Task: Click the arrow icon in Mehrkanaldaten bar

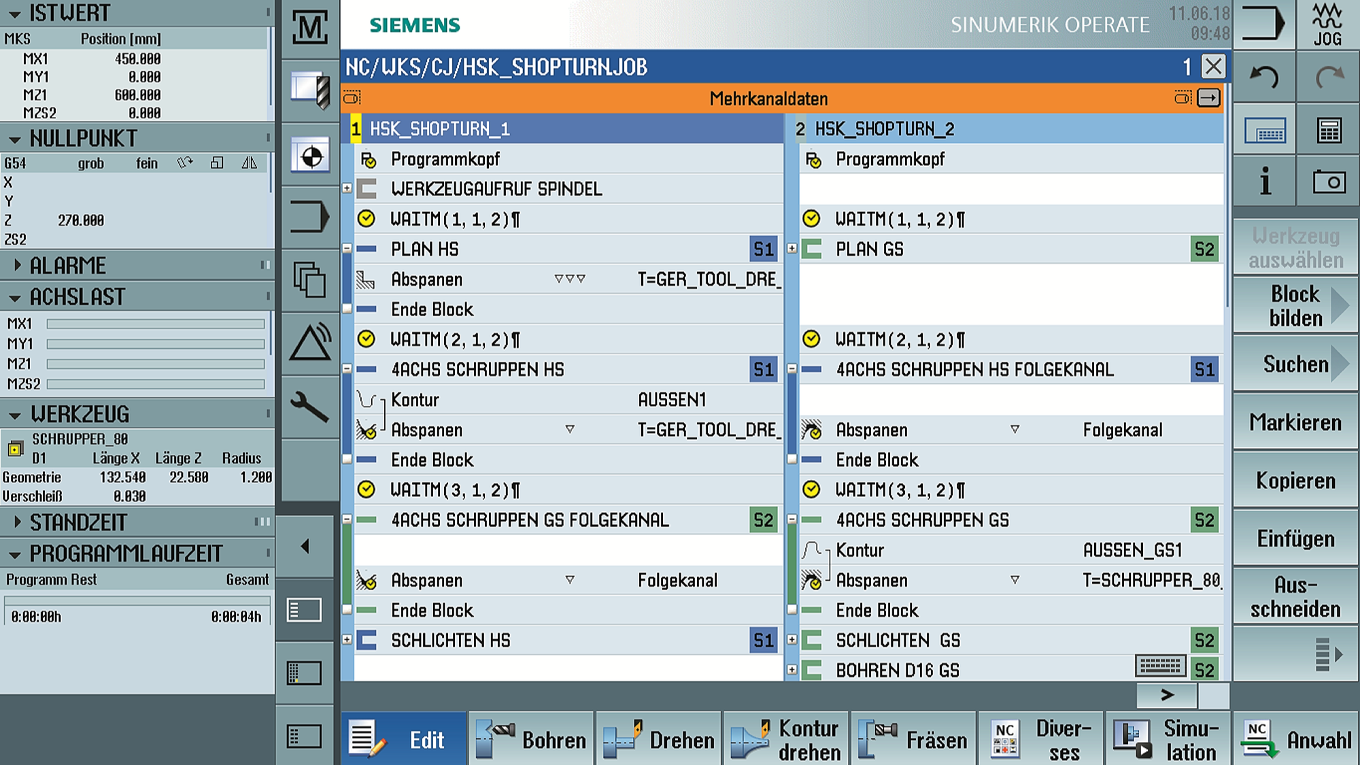Action: [1208, 99]
